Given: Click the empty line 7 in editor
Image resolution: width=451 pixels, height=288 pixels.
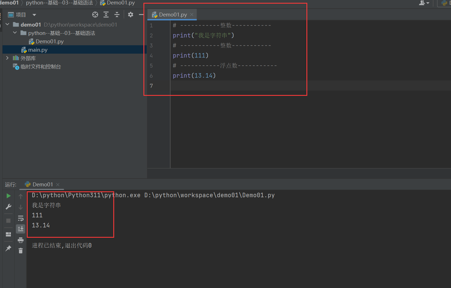Looking at the screenshot, I should (310, 86).
